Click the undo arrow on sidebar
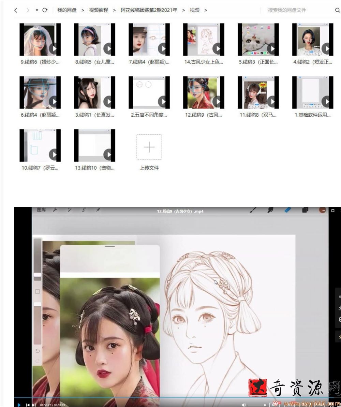Image resolution: width=341 pixels, height=407 pixels. (38, 351)
